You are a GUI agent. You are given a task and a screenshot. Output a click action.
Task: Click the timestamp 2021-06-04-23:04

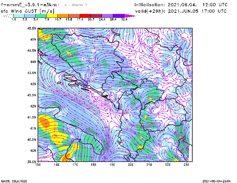pyautogui.click(x=217, y=181)
